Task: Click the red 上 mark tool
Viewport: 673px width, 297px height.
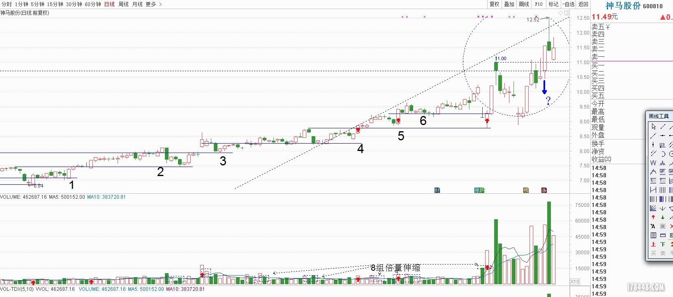Action: coord(653,244)
